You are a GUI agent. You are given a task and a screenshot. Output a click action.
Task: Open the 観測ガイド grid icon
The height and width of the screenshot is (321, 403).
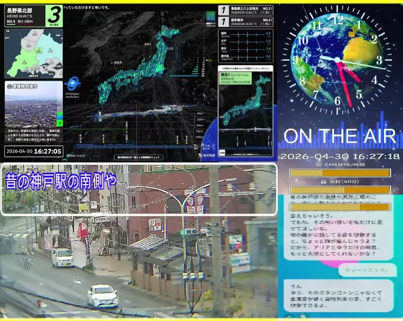pyautogui.click(x=211, y=16)
